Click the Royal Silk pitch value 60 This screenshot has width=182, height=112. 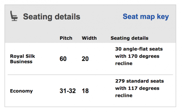click(63, 59)
